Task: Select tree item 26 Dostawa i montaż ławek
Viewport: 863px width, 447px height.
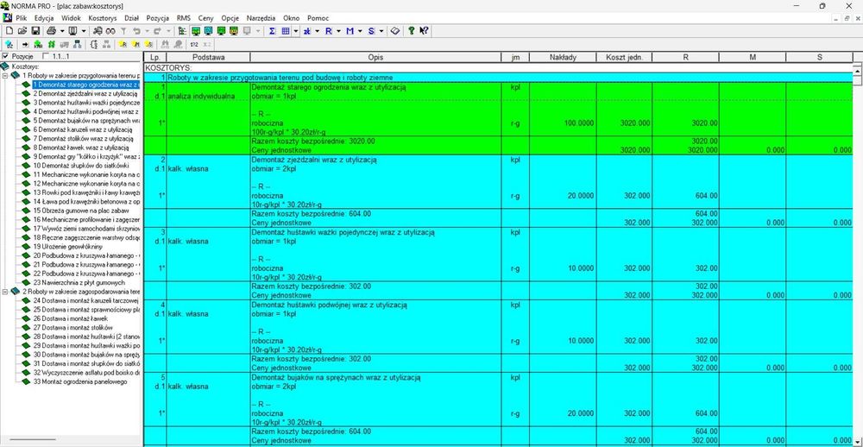Action: (71, 318)
